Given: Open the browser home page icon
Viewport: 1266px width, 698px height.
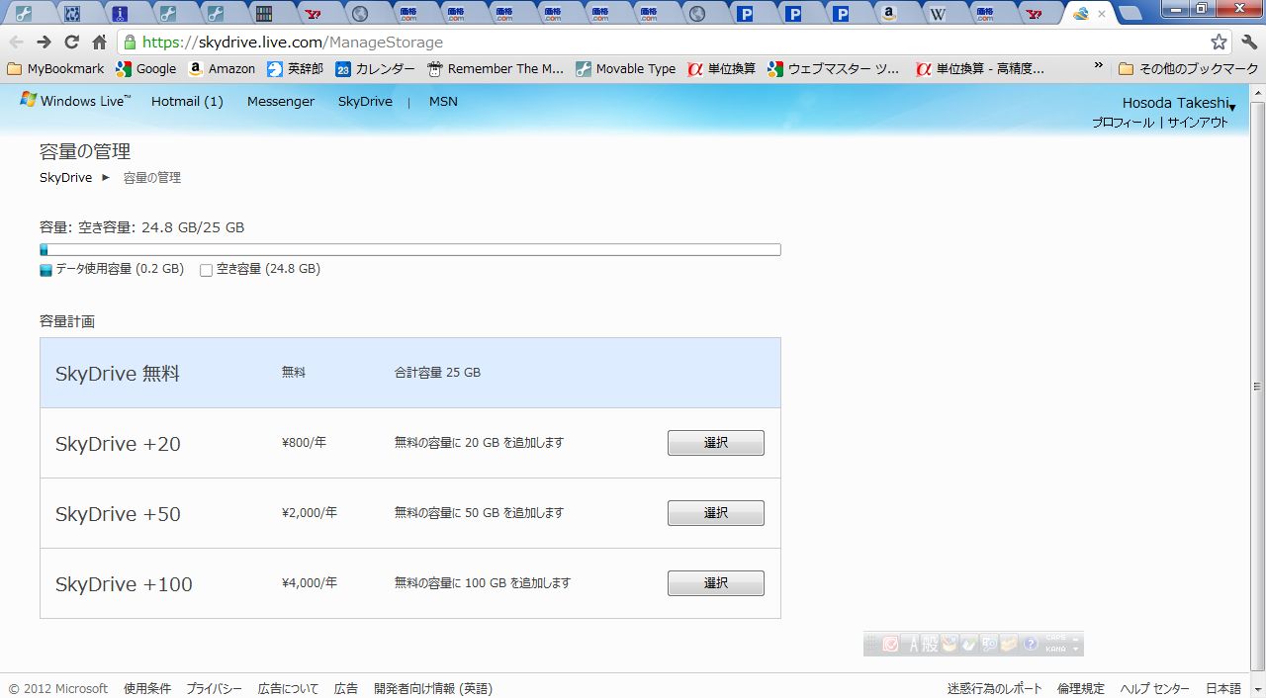Looking at the screenshot, I should (99, 42).
